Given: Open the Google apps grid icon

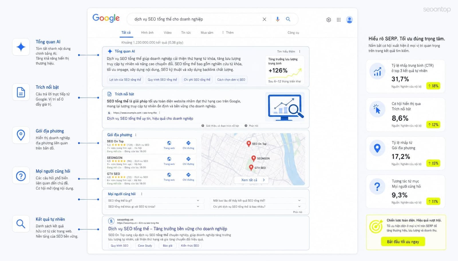Looking at the screenshot, I should pyautogui.click(x=339, y=20).
